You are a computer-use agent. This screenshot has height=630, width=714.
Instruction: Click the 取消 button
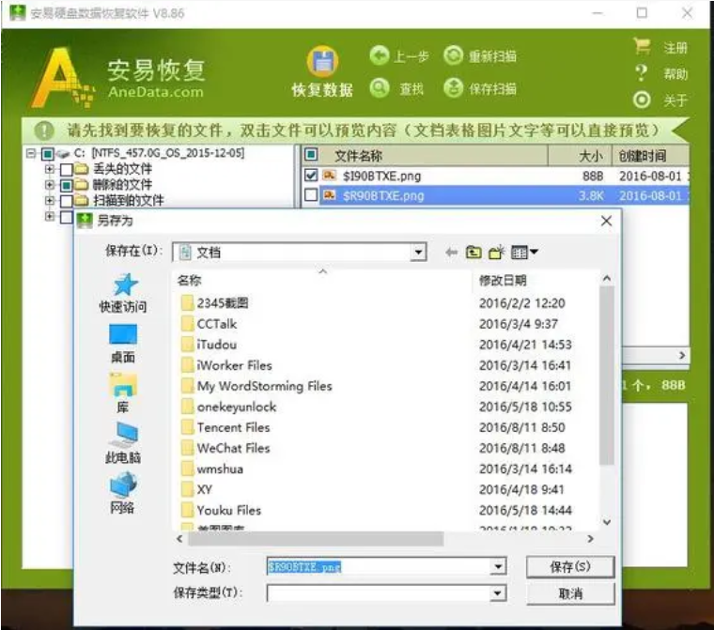[x=570, y=593]
